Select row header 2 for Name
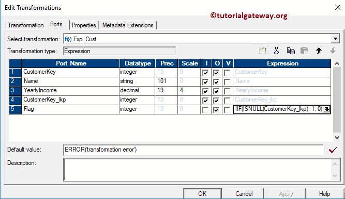 pos(15,81)
